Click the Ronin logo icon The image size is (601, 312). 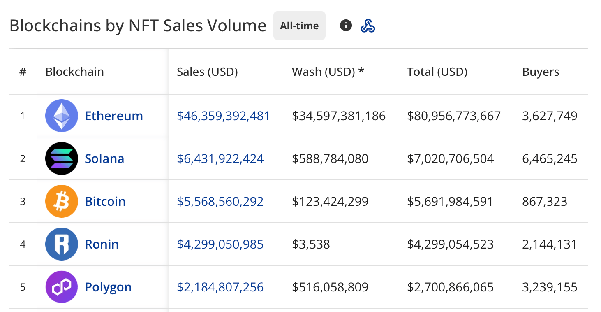[x=61, y=244]
